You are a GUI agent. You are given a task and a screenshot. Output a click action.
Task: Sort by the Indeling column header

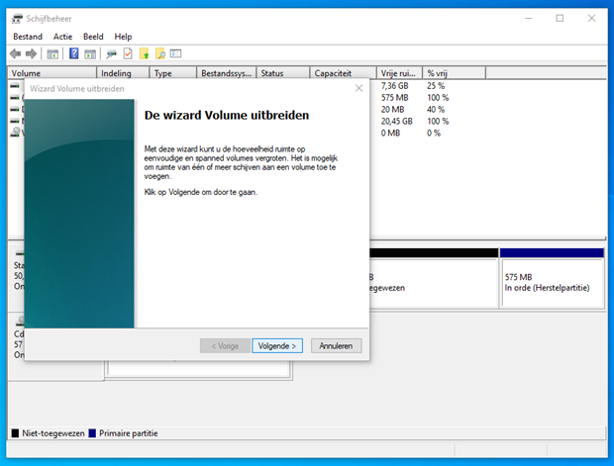pyautogui.click(x=123, y=73)
